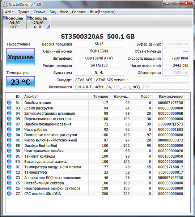Click the CrystalDiskInfo title bar icon
Viewport: 195px width, 217px height.
point(5,4)
